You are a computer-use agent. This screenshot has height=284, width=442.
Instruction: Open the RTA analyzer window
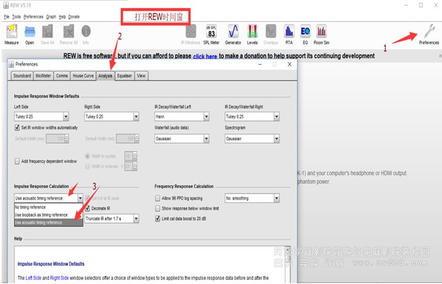pos(289,33)
